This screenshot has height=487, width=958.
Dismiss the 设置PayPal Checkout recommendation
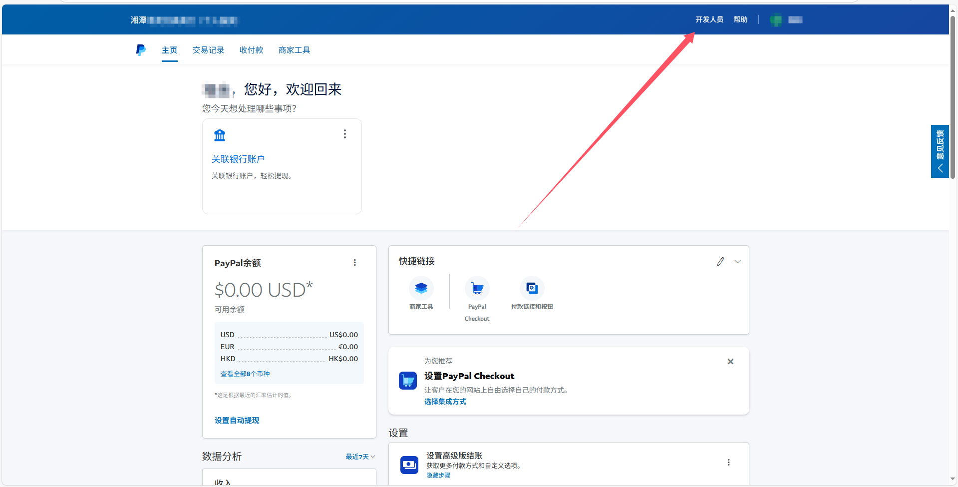pos(730,361)
